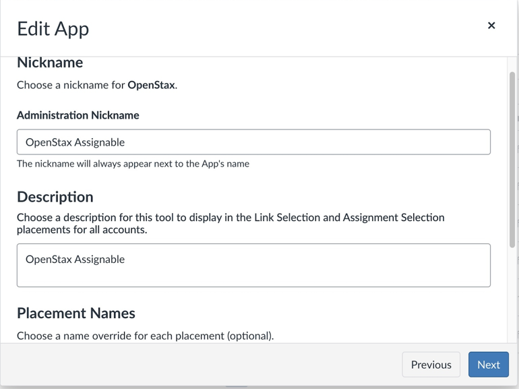The width and height of the screenshot is (519, 389).
Task: Go back with the Previous button
Action: pyautogui.click(x=431, y=365)
